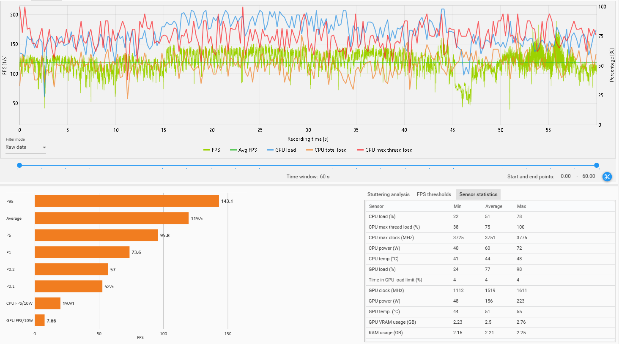Switch to the FPS thresholds tab
Image resolution: width=619 pixels, height=344 pixels.
pos(434,194)
